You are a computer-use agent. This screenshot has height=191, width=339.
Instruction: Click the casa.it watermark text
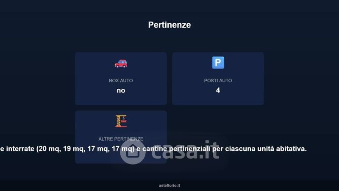pos(185,150)
